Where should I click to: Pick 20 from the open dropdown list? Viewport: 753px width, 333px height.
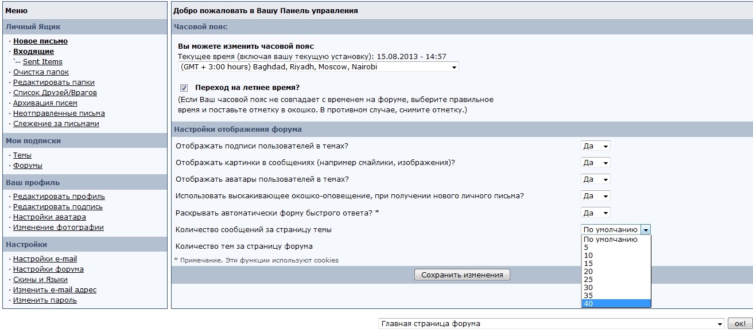click(x=616, y=272)
